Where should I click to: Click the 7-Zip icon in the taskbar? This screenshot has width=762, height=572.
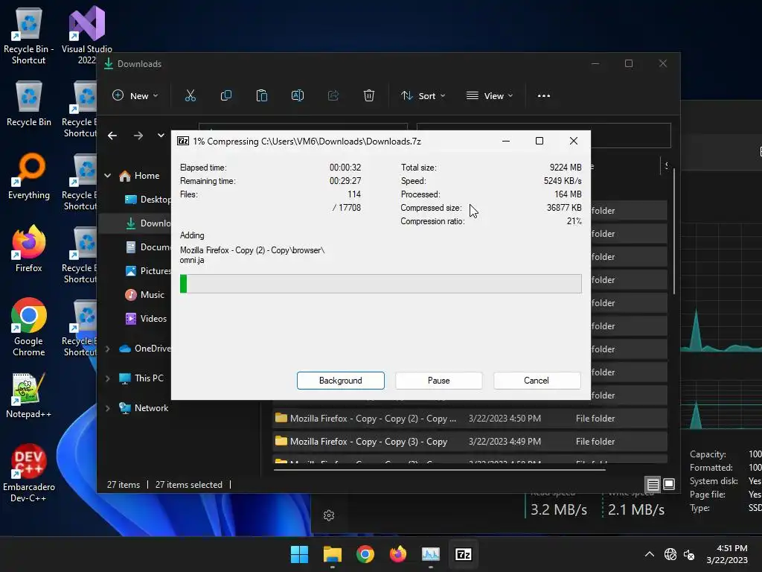464,554
